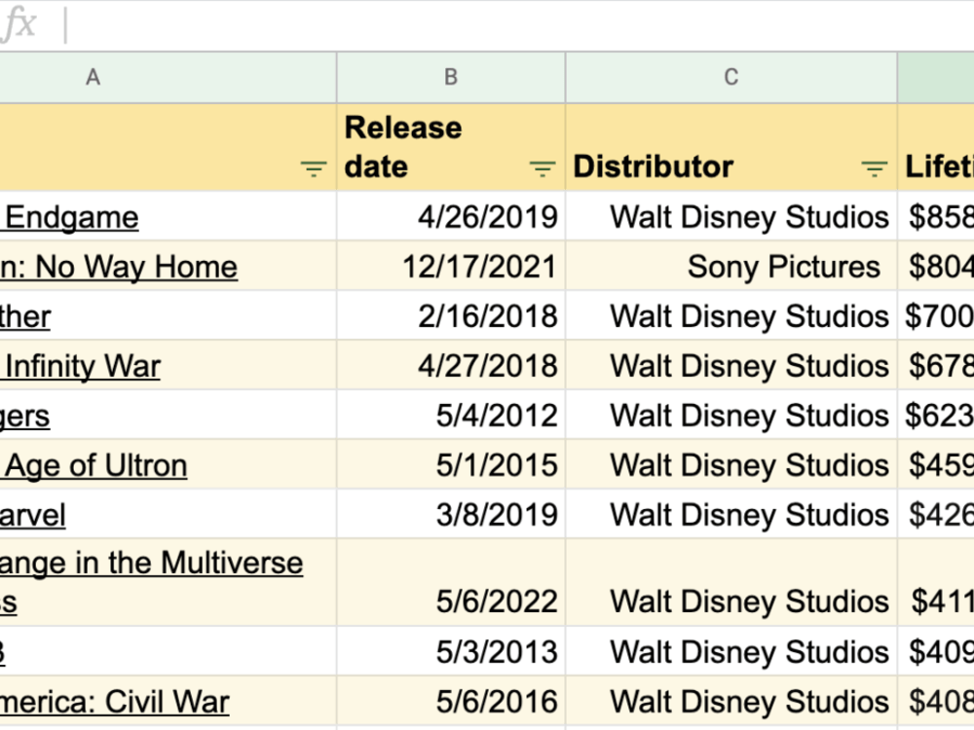This screenshot has height=730, width=974.
Task: Click the fx function icon
Action: [19, 25]
